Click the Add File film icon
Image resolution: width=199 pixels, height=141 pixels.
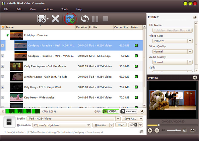click(x=42, y=19)
